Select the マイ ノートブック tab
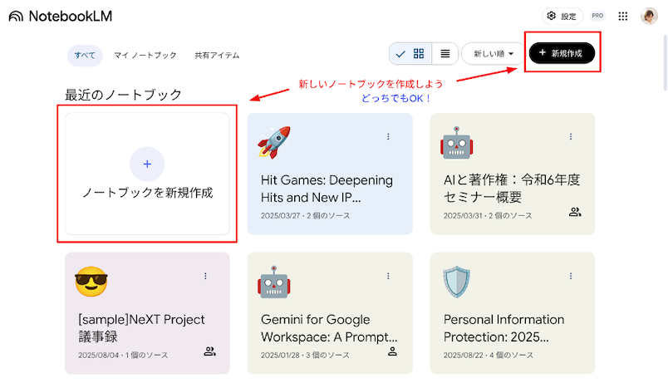 click(x=145, y=56)
